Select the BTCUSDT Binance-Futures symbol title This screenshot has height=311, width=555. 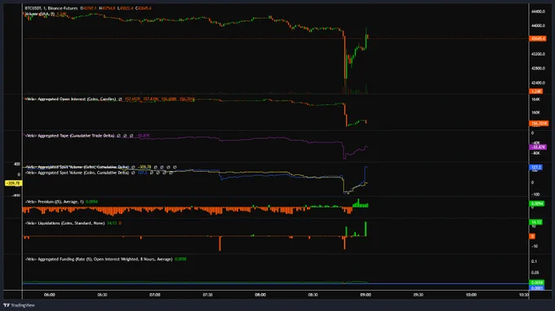point(51,8)
